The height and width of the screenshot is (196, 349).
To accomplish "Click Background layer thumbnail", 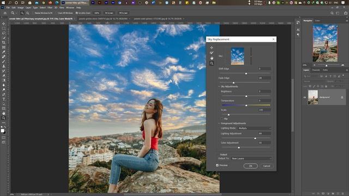I will point(312,97).
